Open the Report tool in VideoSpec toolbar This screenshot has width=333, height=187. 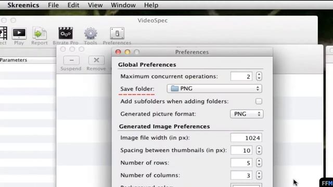40,33
